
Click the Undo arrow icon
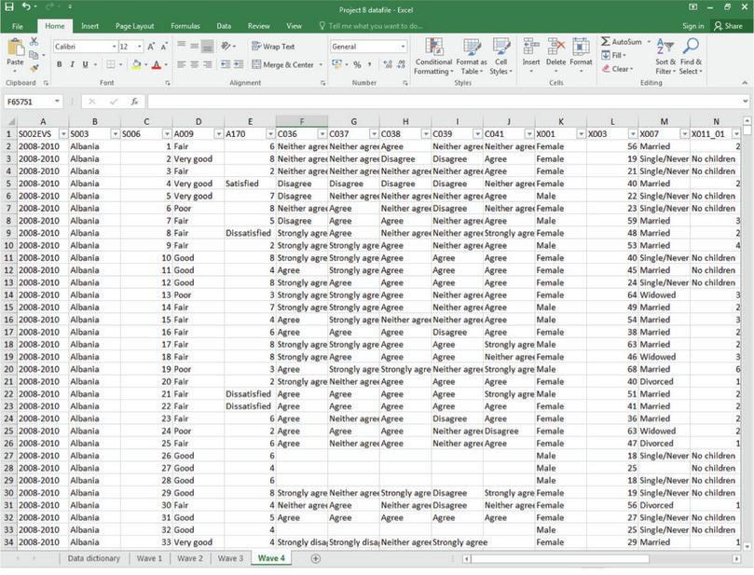click(27, 7)
